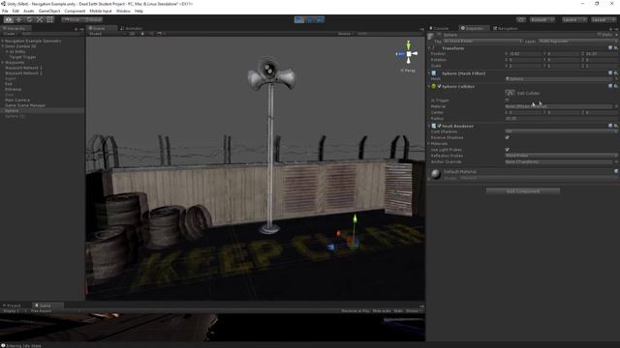Open Shaded draw mode dropdown

point(107,34)
